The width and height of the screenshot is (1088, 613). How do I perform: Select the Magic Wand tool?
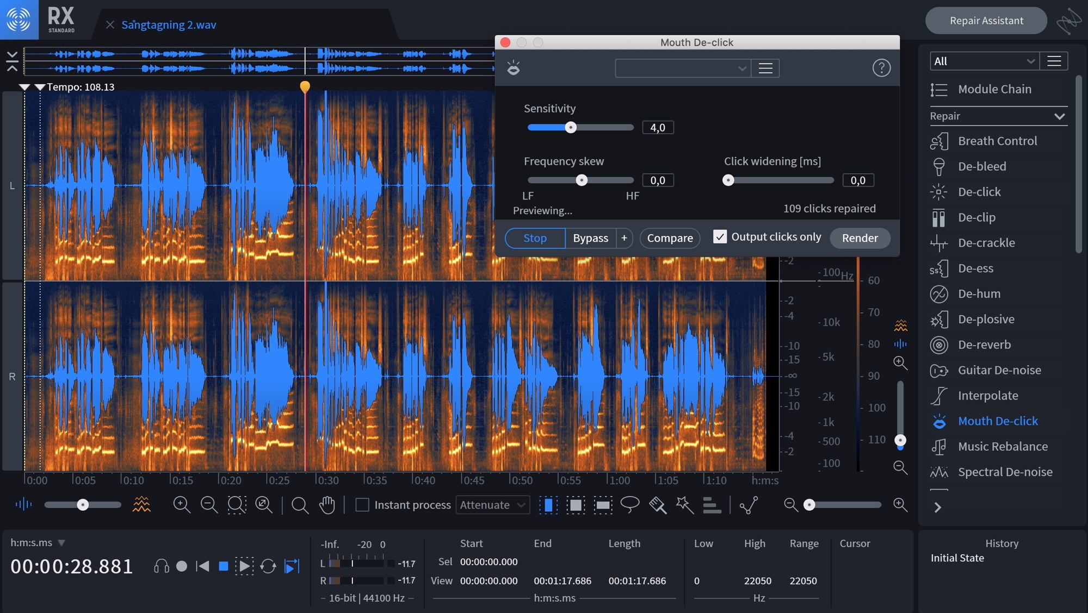(x=685, y=505)
